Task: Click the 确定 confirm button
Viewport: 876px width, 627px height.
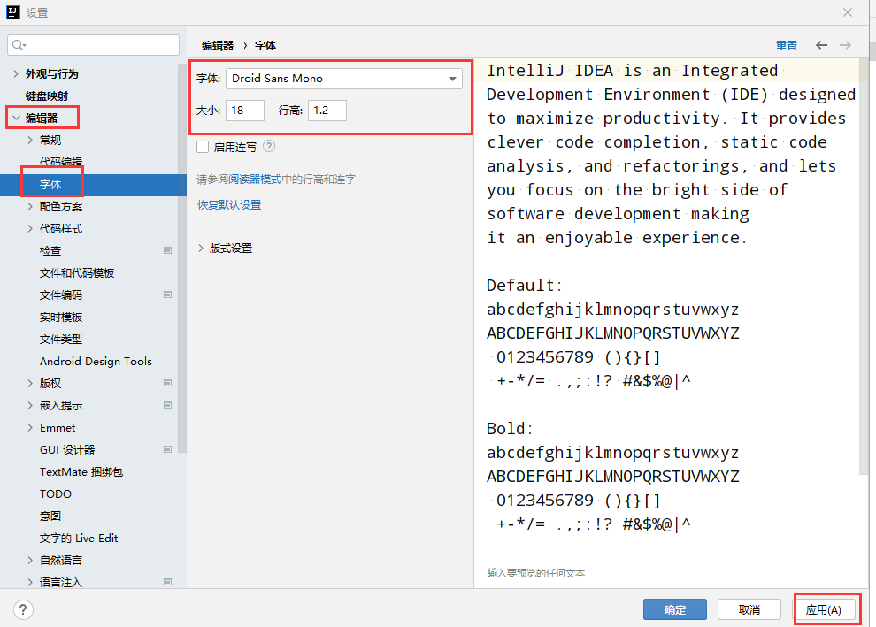Action: pyautogui.click(x=674, y=610)
